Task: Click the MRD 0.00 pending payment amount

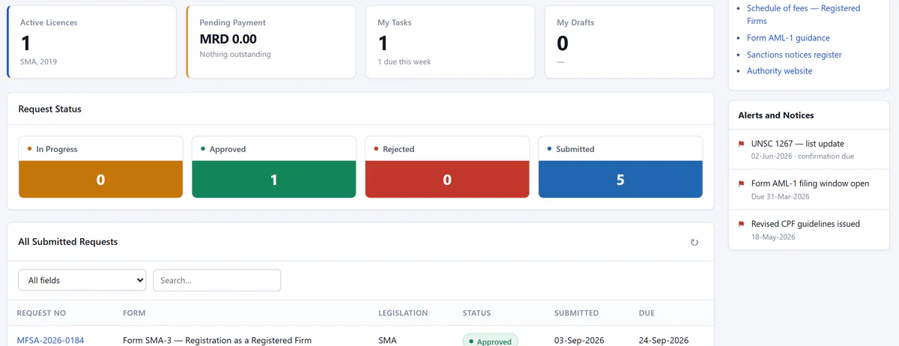Action: click(228, 39)
